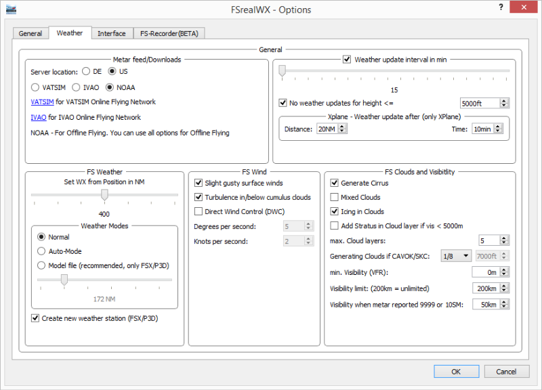Open the Generating Clouds 1/8 dropdown
The image size is (542, 390).
coord(455,256)
